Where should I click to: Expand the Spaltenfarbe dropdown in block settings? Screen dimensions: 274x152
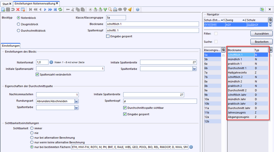(x=194, y=69)
